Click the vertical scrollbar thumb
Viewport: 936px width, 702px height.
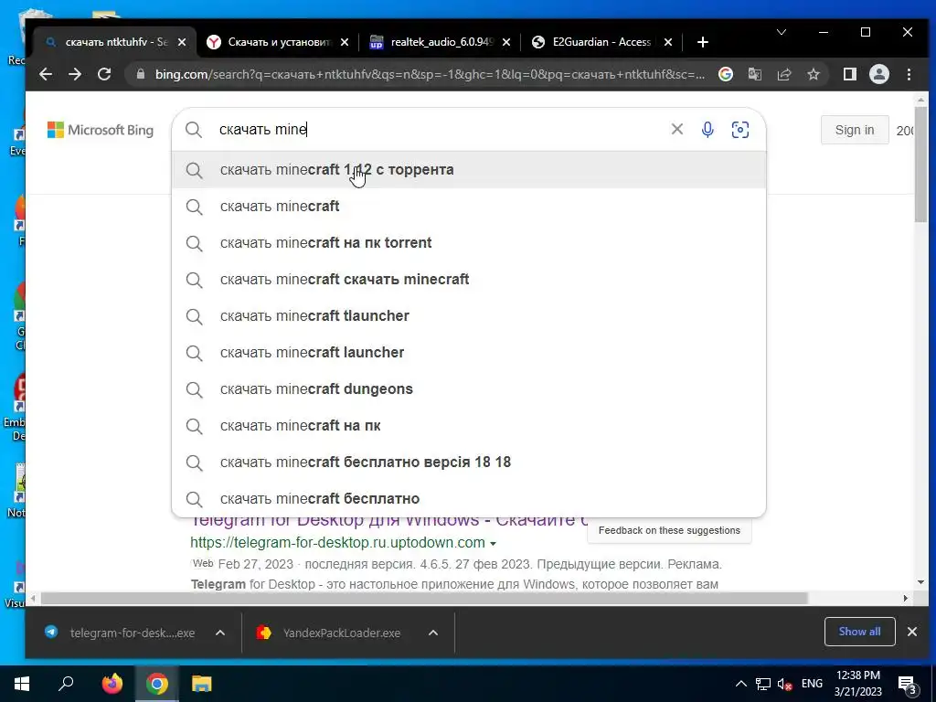point(920,165)
